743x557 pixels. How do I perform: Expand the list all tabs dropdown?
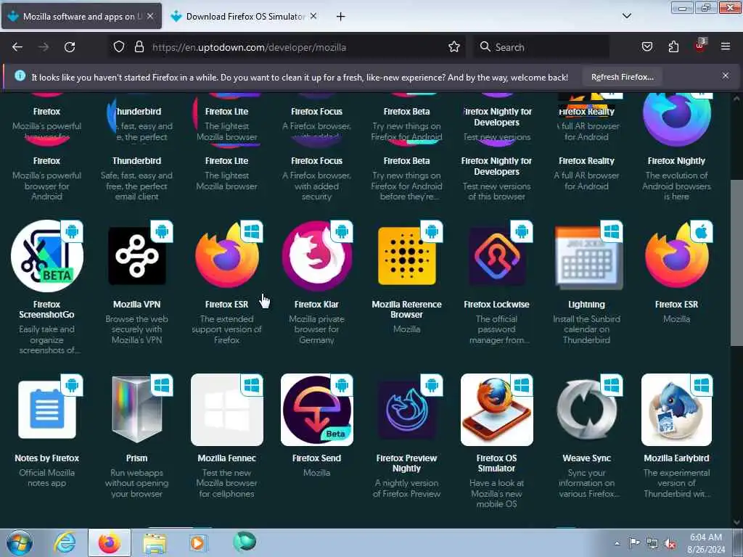(626, 16)
